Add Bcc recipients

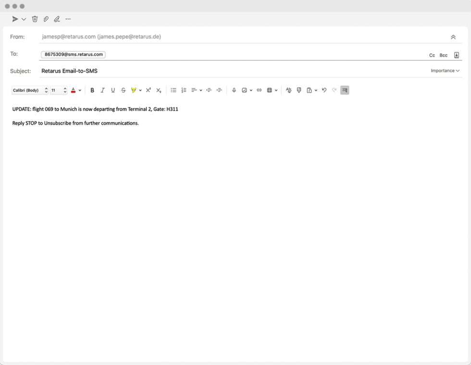443,55
